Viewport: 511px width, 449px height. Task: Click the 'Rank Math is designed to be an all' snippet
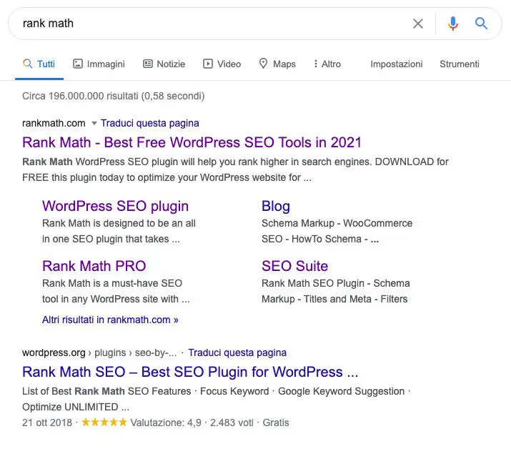point(119,223)
